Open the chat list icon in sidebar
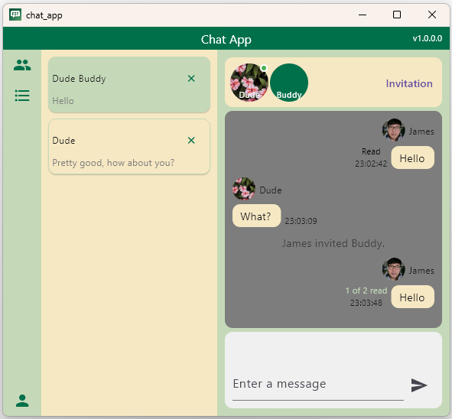 [22, 96]
